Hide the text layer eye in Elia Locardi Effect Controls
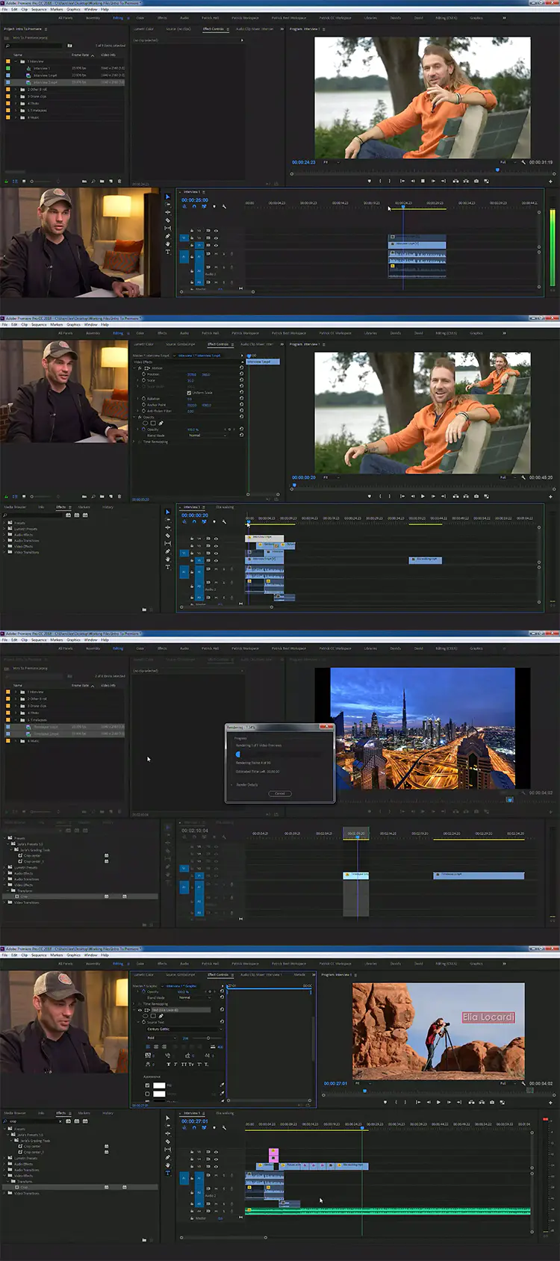 coord(140,1010)
